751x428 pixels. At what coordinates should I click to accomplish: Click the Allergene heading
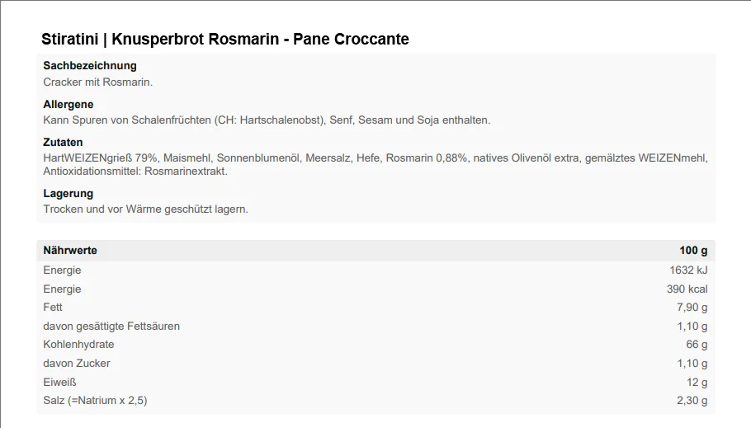(x=68, y=105)
